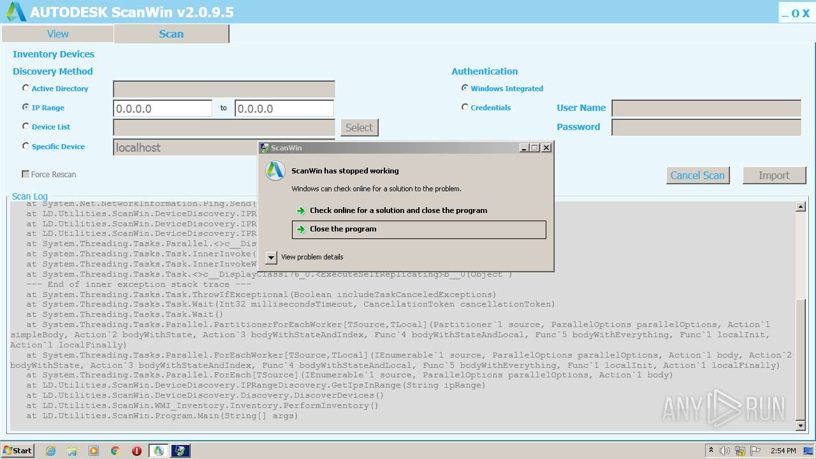
Task: Minimize the main ScanWin window
Action: (785, 13)
